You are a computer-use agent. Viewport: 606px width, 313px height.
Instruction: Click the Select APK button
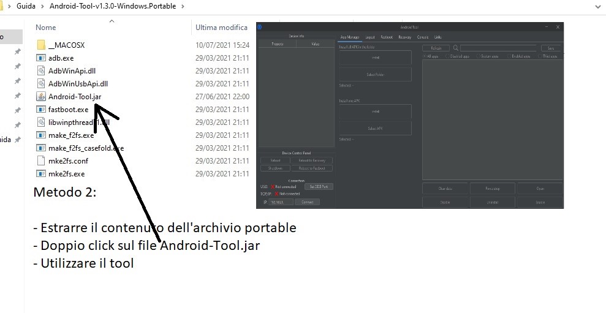coord(375,128)
